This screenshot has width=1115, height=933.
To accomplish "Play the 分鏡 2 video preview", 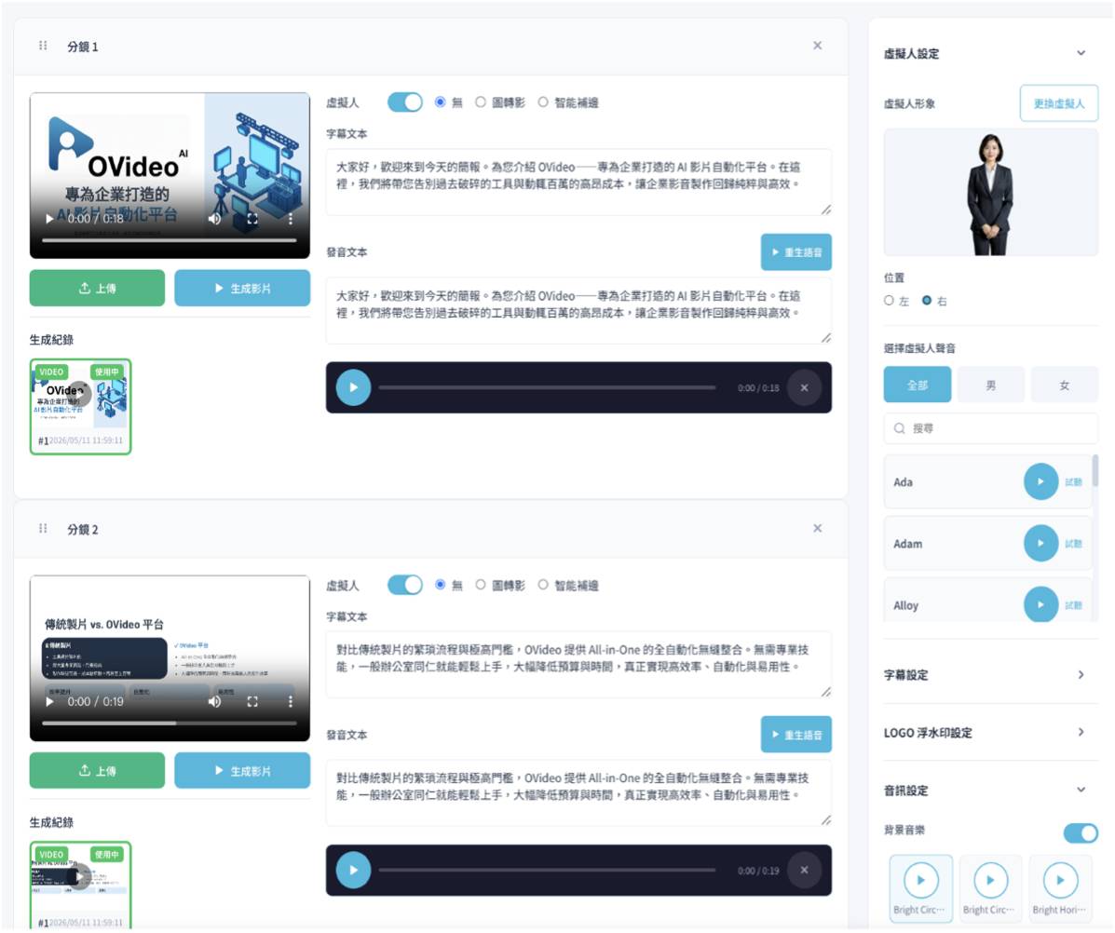I will [x=49, y=701].
